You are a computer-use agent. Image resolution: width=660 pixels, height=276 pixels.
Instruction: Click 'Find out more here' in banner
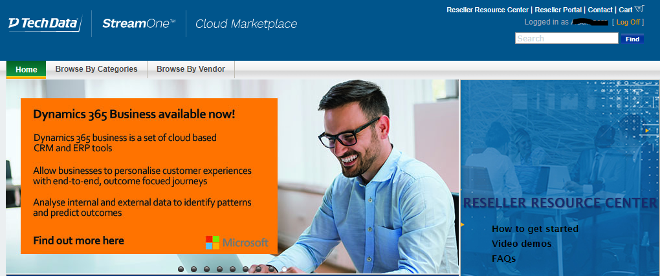click(78, 240)
